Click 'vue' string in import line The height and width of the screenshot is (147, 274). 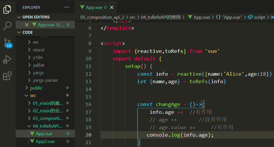[x=212, y=51]
